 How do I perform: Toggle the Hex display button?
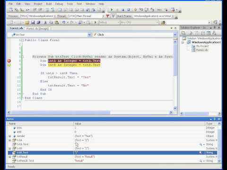click(x=159, y=10)
